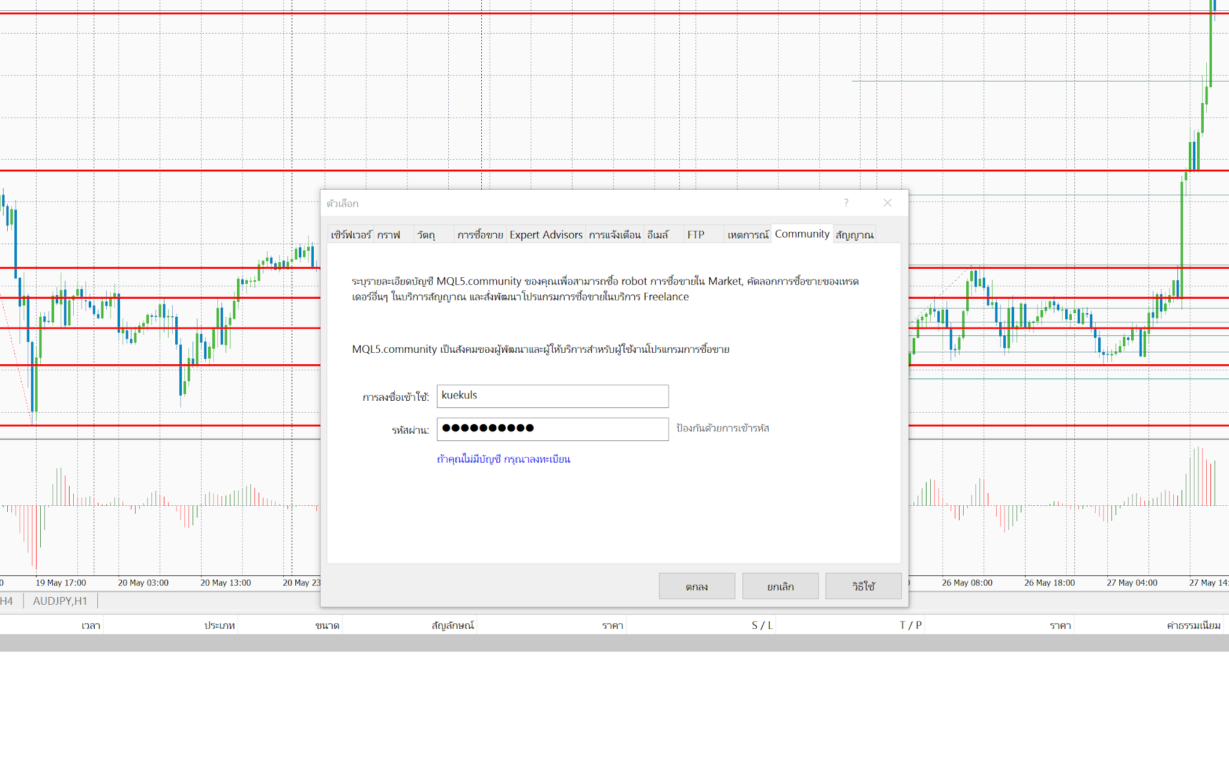1229x783 pixels.
Task: Open the FTP tab
Action: 696,235
